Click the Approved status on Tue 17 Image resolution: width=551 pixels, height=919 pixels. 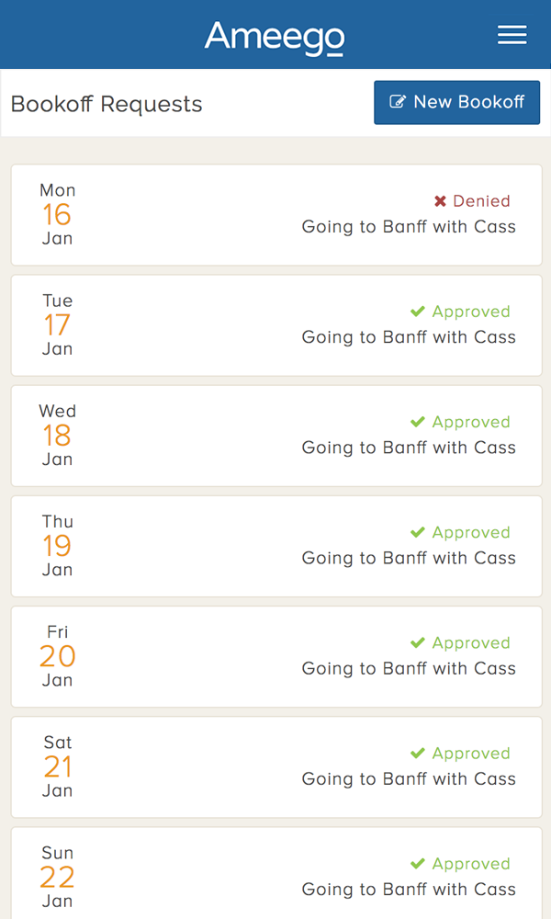[x=471, y=312]
